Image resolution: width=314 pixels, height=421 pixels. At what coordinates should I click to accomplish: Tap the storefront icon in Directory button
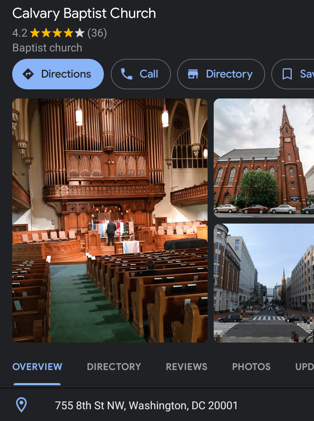click(x=193, y=74)
